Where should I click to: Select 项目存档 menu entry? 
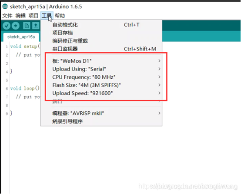click(101, 33)
